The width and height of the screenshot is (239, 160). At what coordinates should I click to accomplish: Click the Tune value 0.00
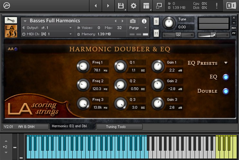point(182,27)
